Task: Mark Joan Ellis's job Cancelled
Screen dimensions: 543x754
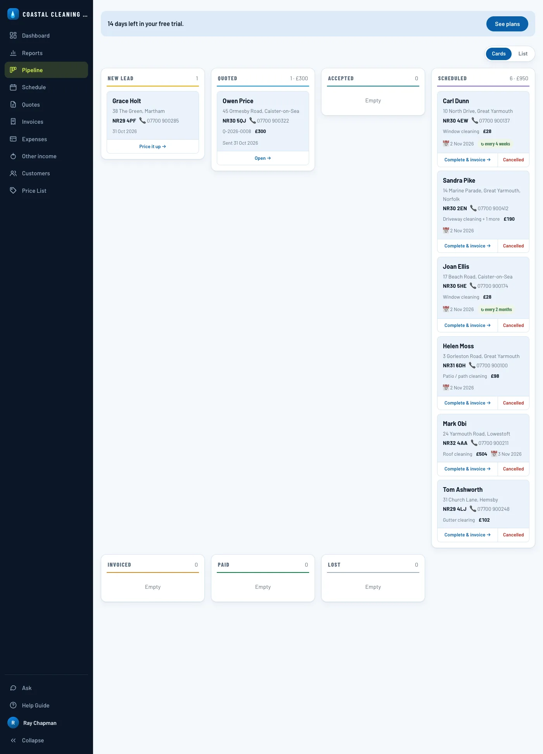Action: [x=513, y=325]
